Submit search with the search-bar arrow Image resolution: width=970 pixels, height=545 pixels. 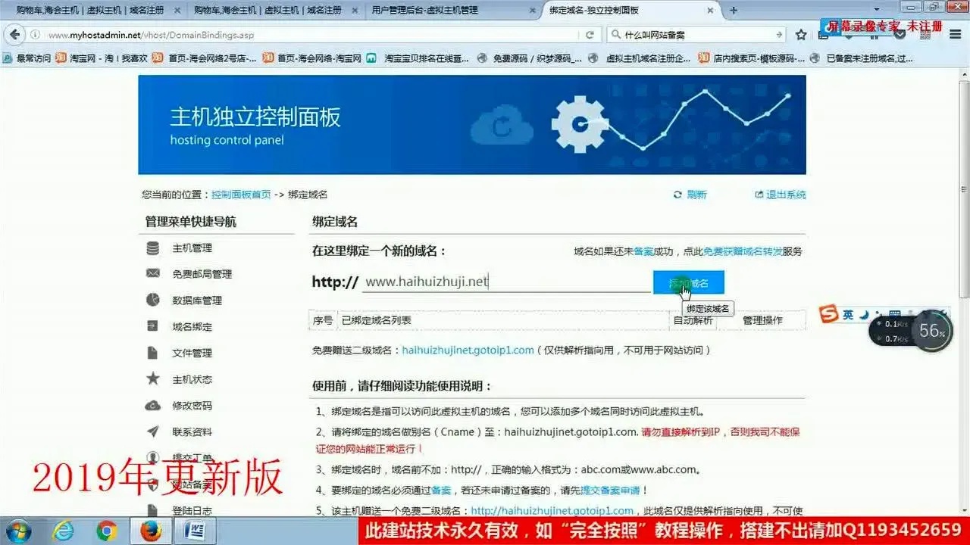click(x=779, y=35)
